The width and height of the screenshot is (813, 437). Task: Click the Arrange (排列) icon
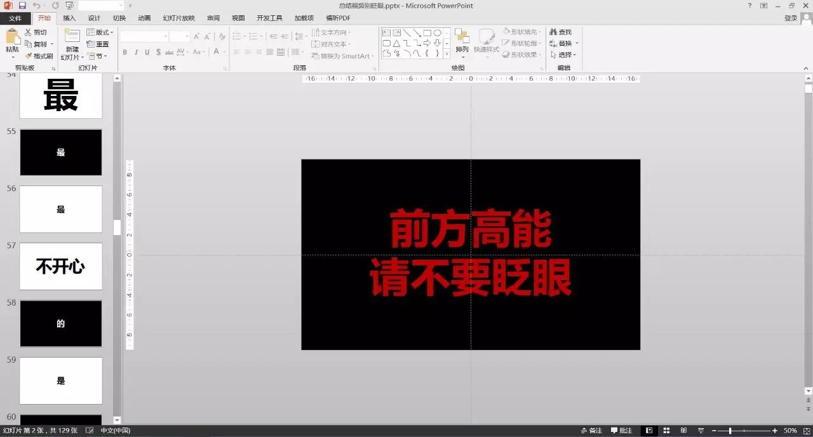[462, 36]
